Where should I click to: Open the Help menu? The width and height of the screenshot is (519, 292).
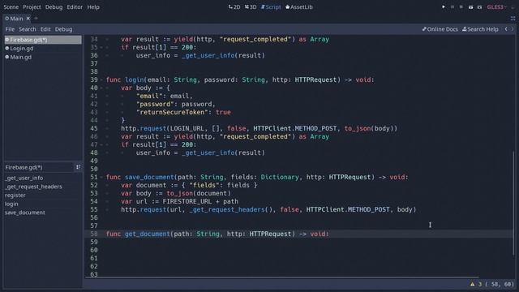point(93,7)
